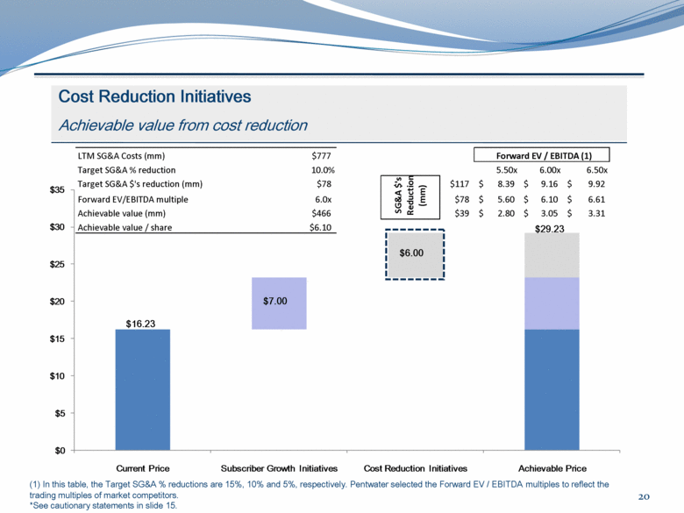The height and width of the screenshot is (513, 684).
Task: Click light purple segment of Achievable Price bar
Action: 552,303
